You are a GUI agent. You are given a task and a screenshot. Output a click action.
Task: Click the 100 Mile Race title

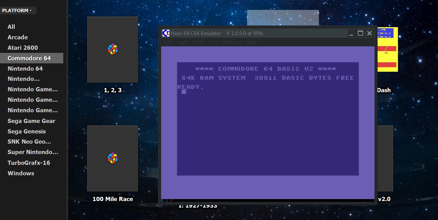pos(113,199)
